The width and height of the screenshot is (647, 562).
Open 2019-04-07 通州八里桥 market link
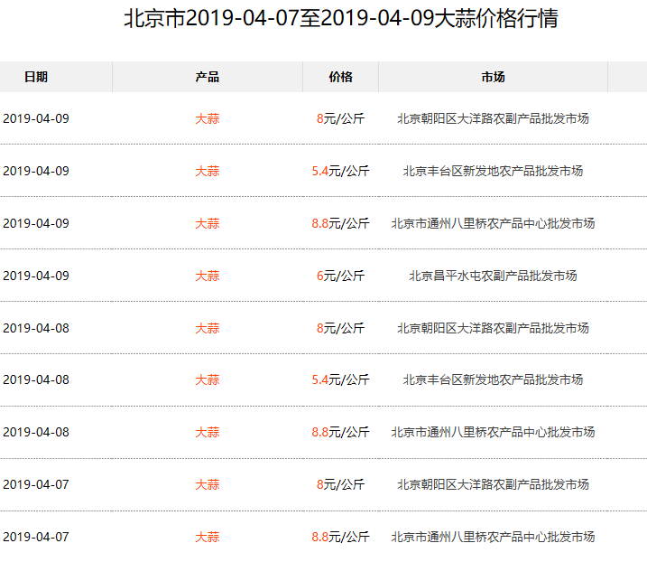point(493,537)
